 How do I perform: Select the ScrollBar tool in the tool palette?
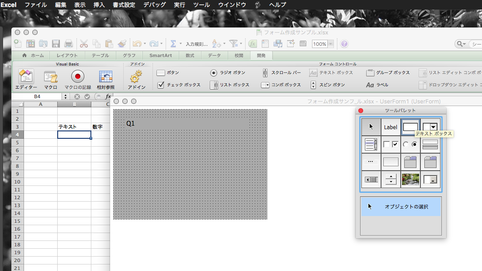click(x=371, y=179)
